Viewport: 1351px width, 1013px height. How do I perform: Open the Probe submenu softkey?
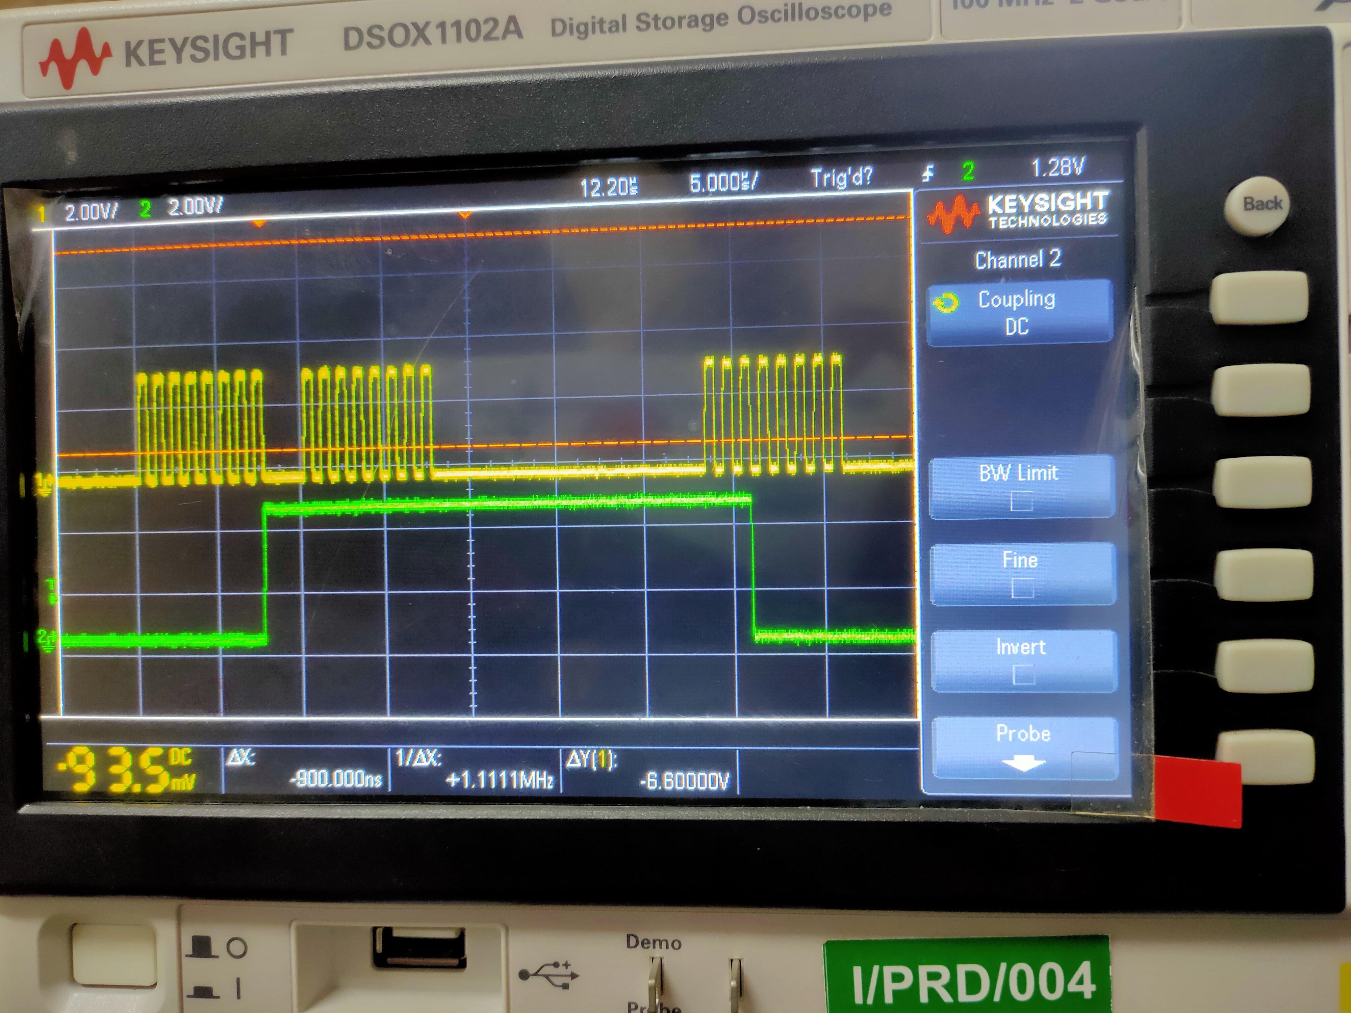[1025, 748]
